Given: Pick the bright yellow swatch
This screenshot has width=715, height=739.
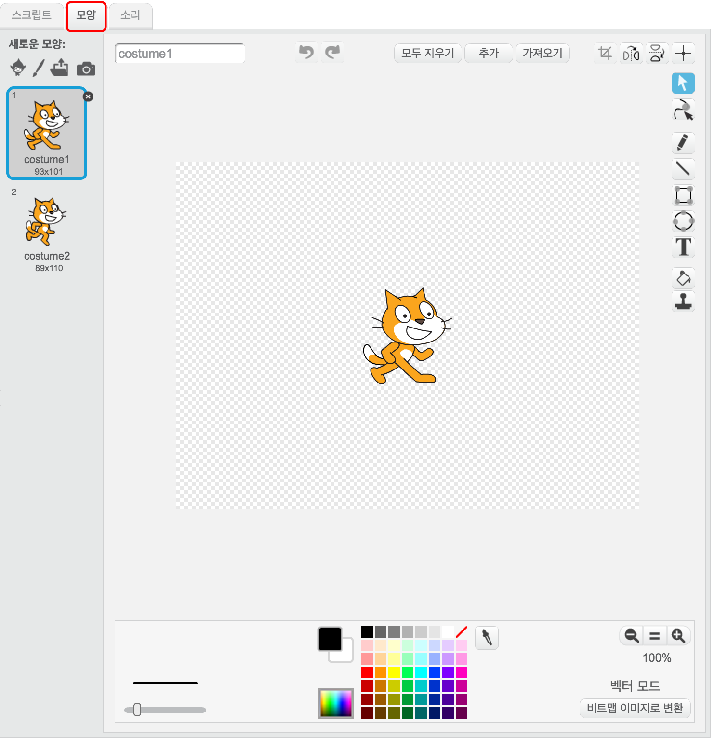Looking at the screenshot, I should (x=394, y=672).
